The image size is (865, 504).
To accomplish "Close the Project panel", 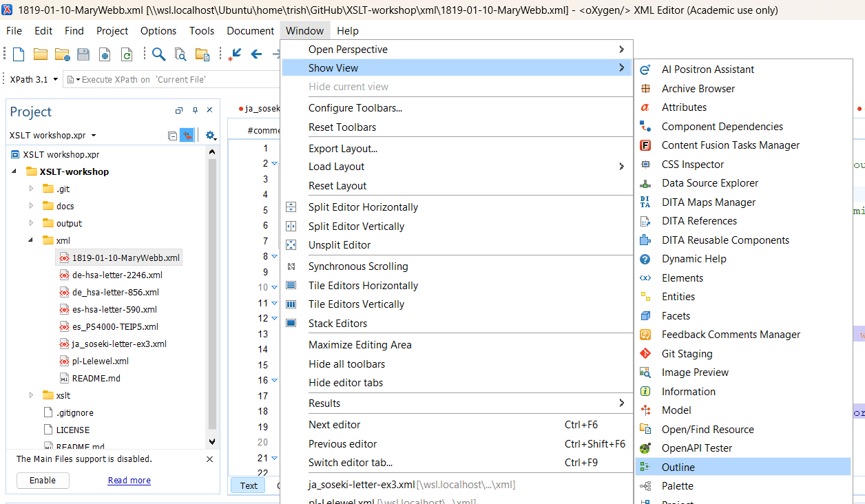I will (210, 110).
